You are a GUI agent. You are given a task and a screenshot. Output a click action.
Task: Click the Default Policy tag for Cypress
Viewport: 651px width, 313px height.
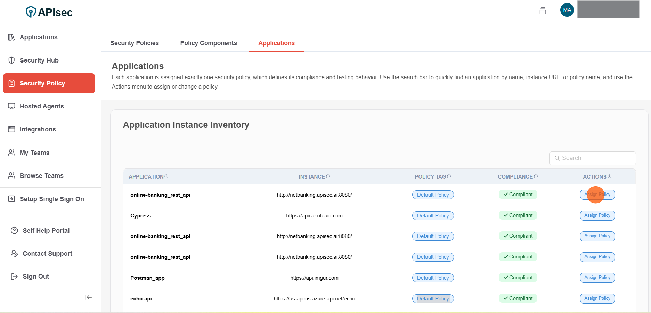point(433,216)
